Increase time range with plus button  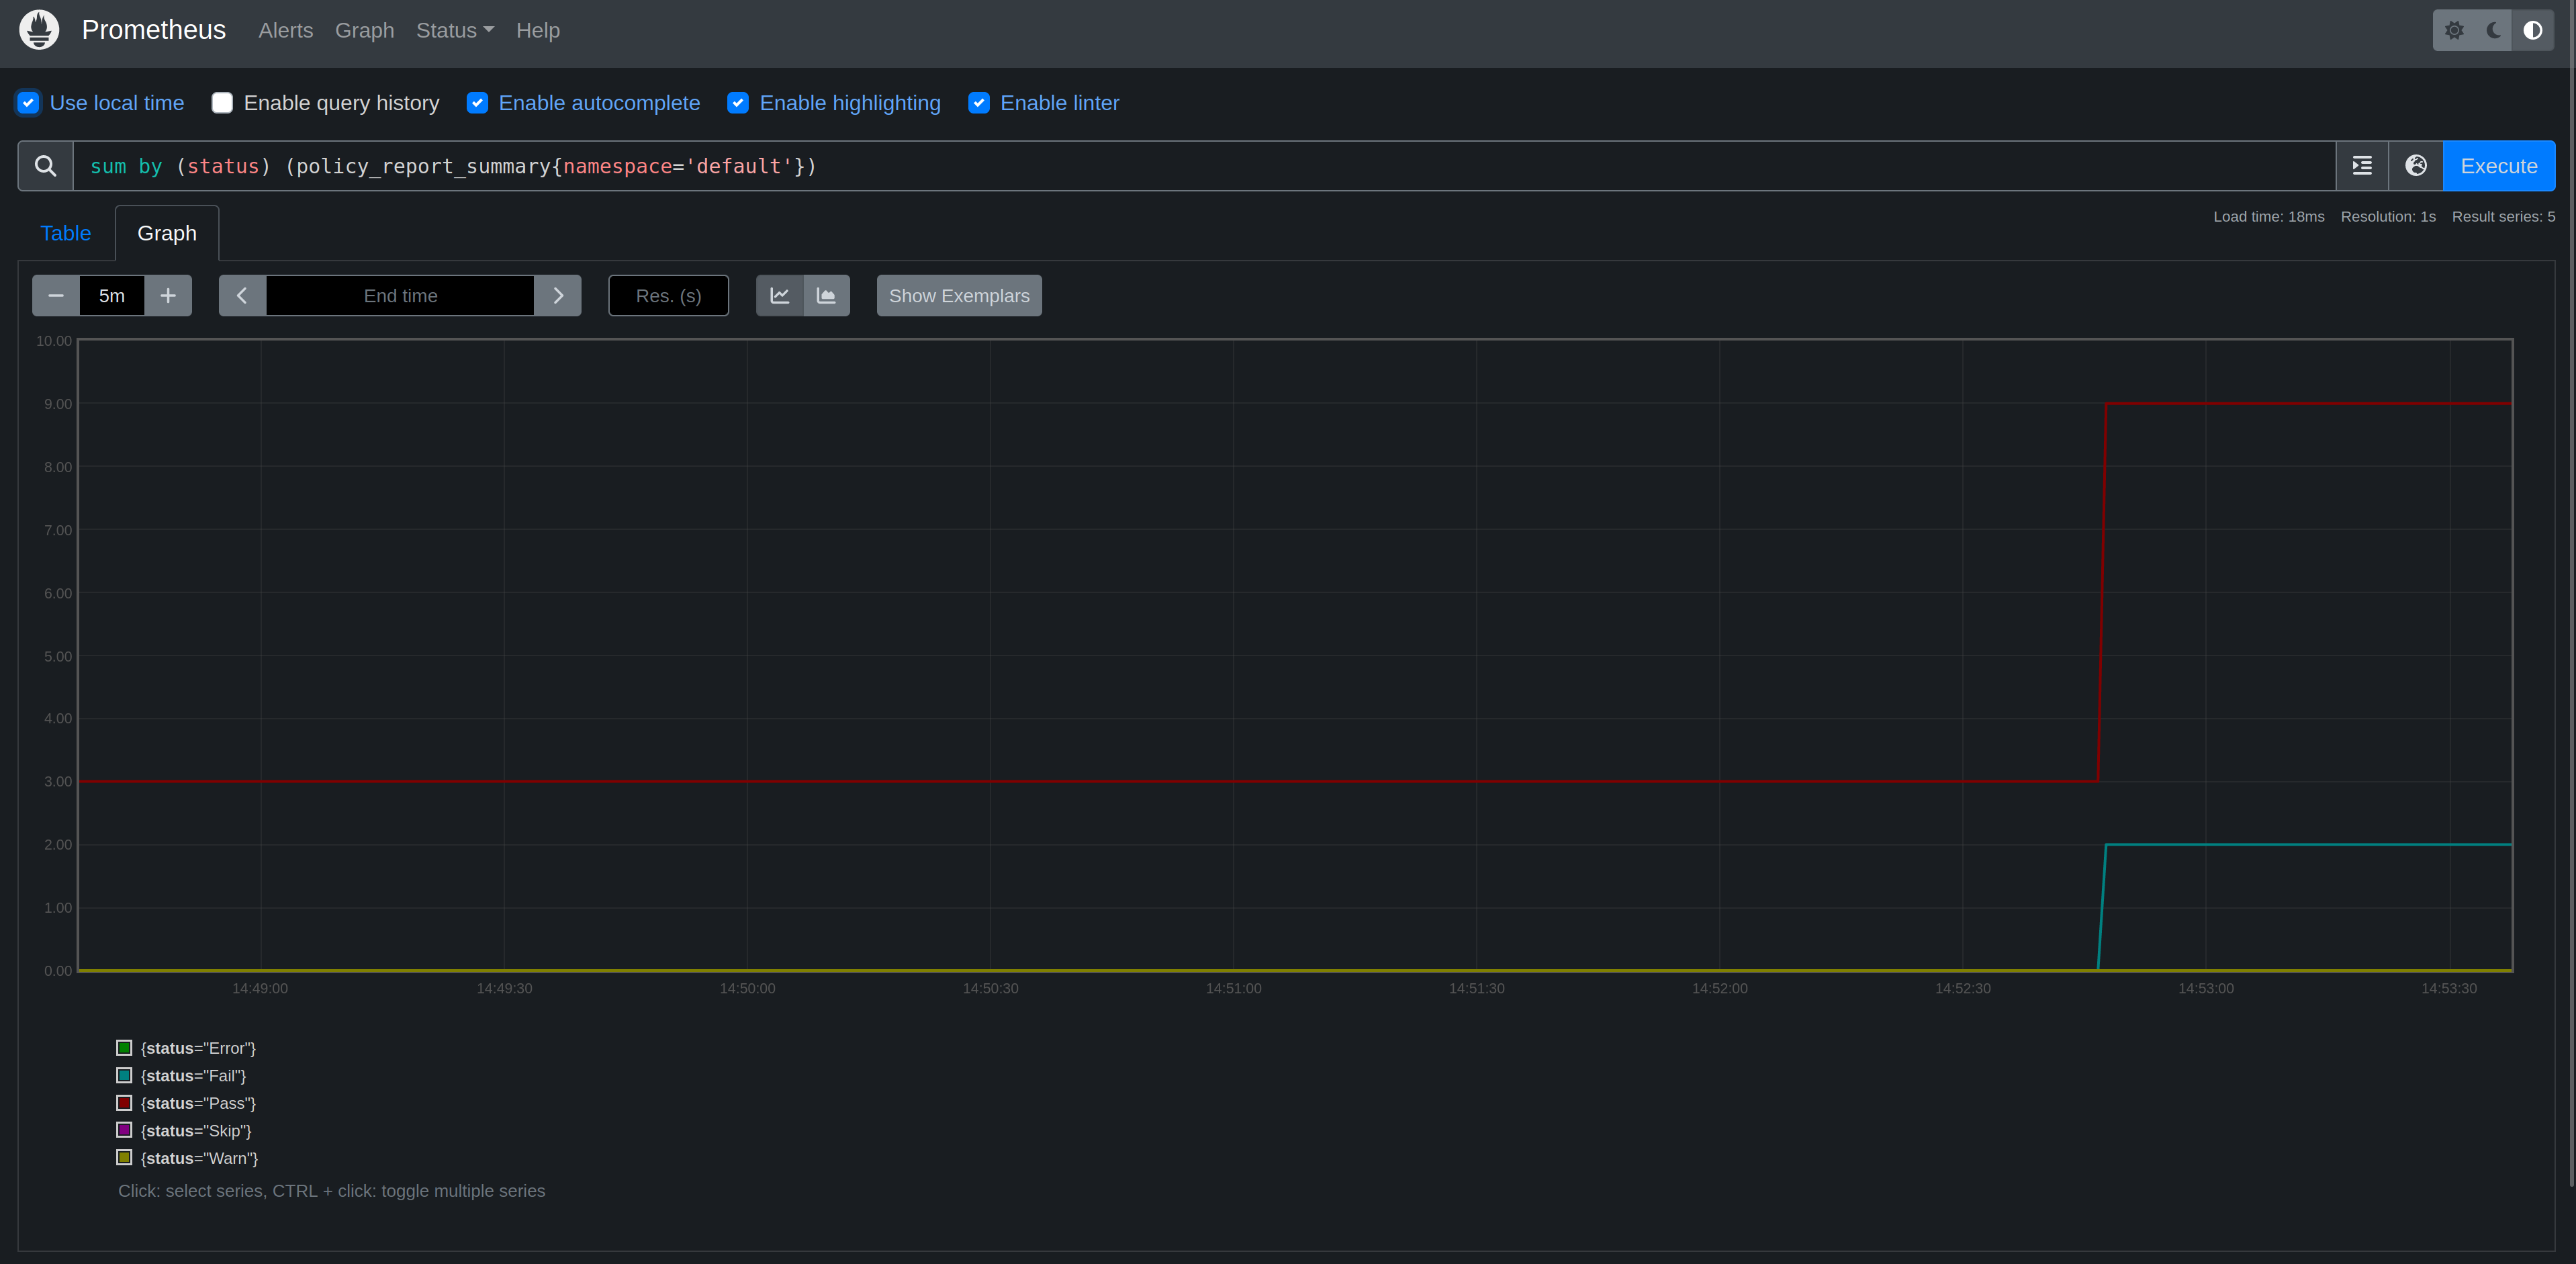168,296
